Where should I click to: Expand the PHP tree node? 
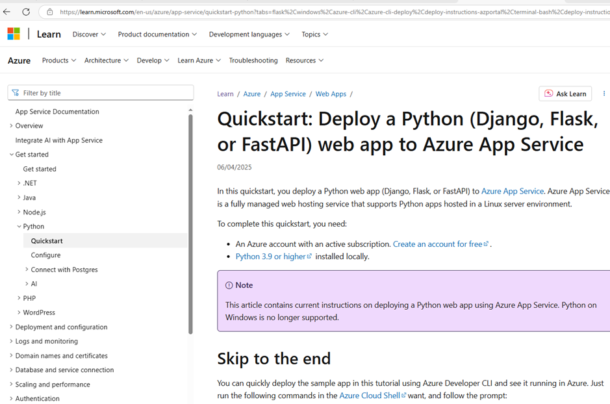point(19,298)
